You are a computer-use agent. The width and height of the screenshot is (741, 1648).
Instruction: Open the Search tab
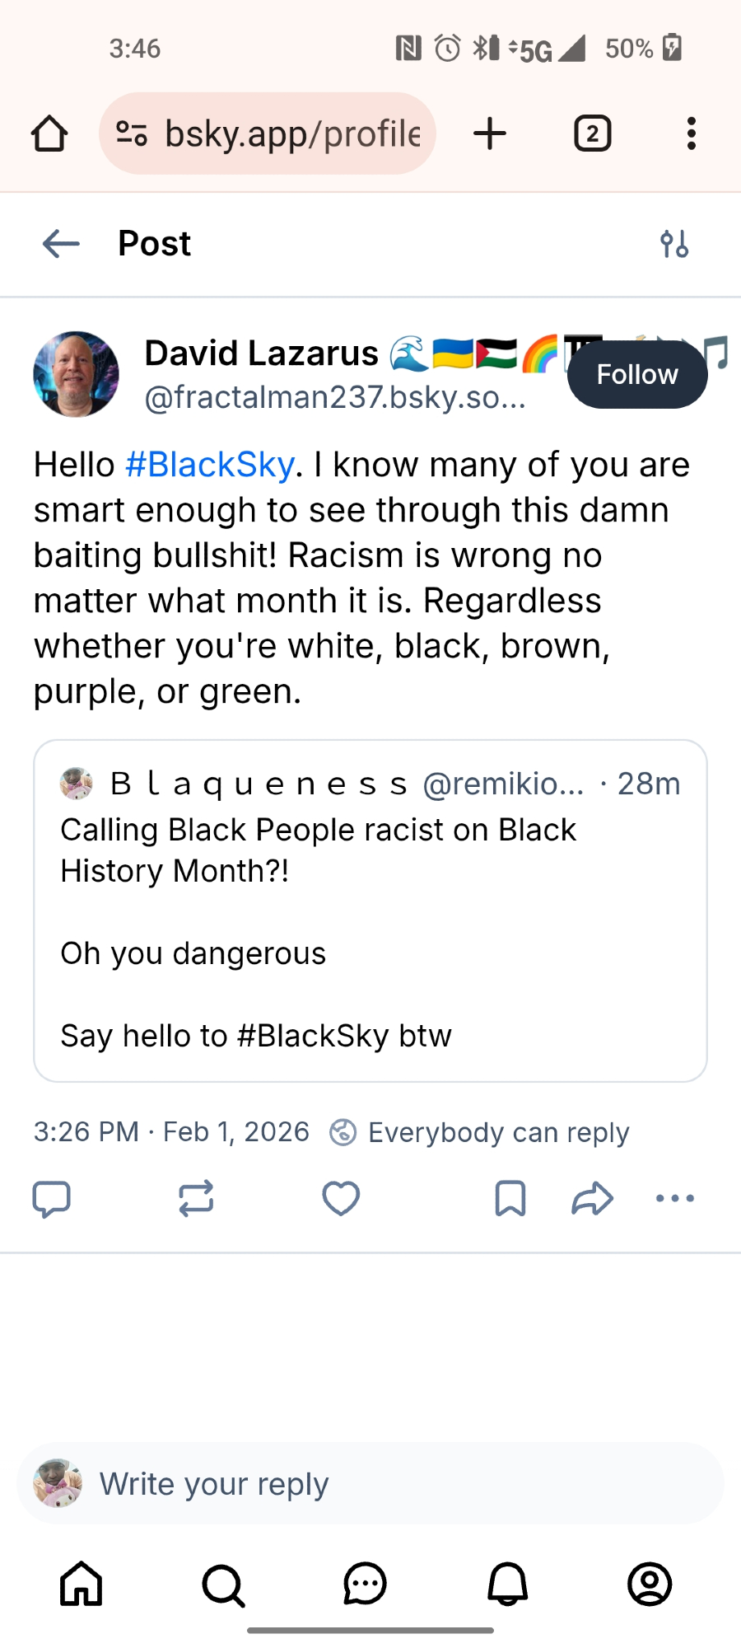(x=223, y=1584)
